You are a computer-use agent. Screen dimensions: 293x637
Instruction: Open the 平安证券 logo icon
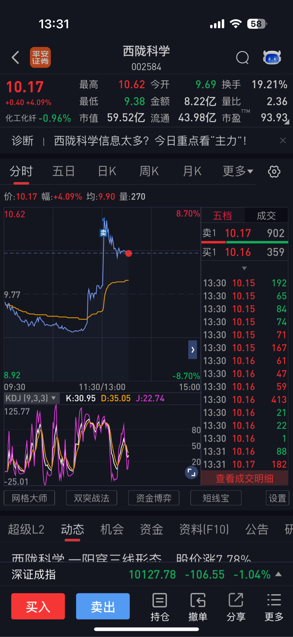click(x=40, y=58)
